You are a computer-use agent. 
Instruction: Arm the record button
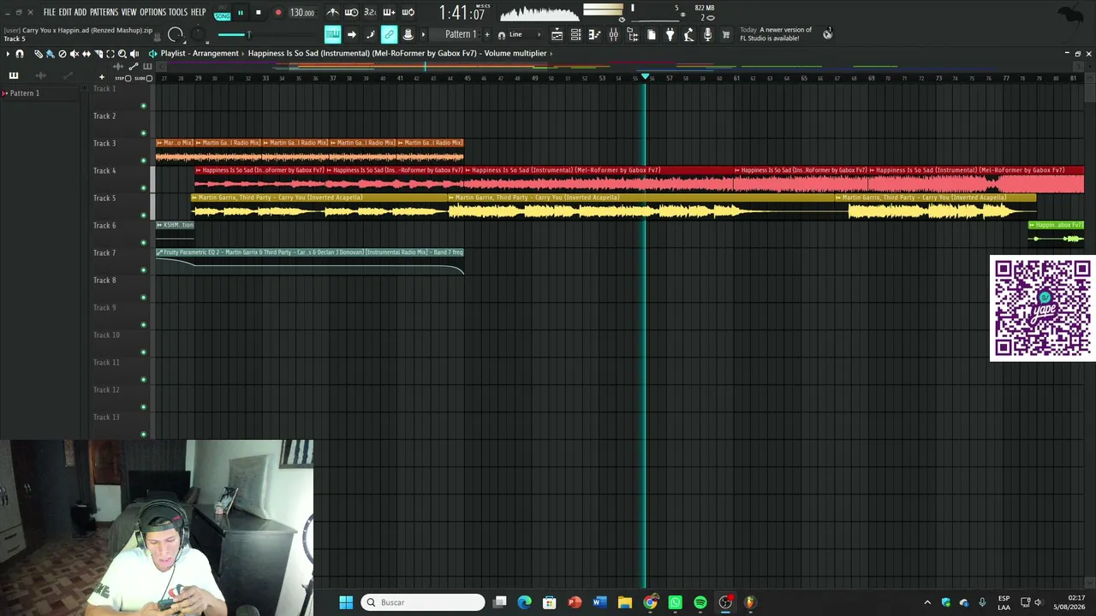pyautogui.click(x=277, y=13)
